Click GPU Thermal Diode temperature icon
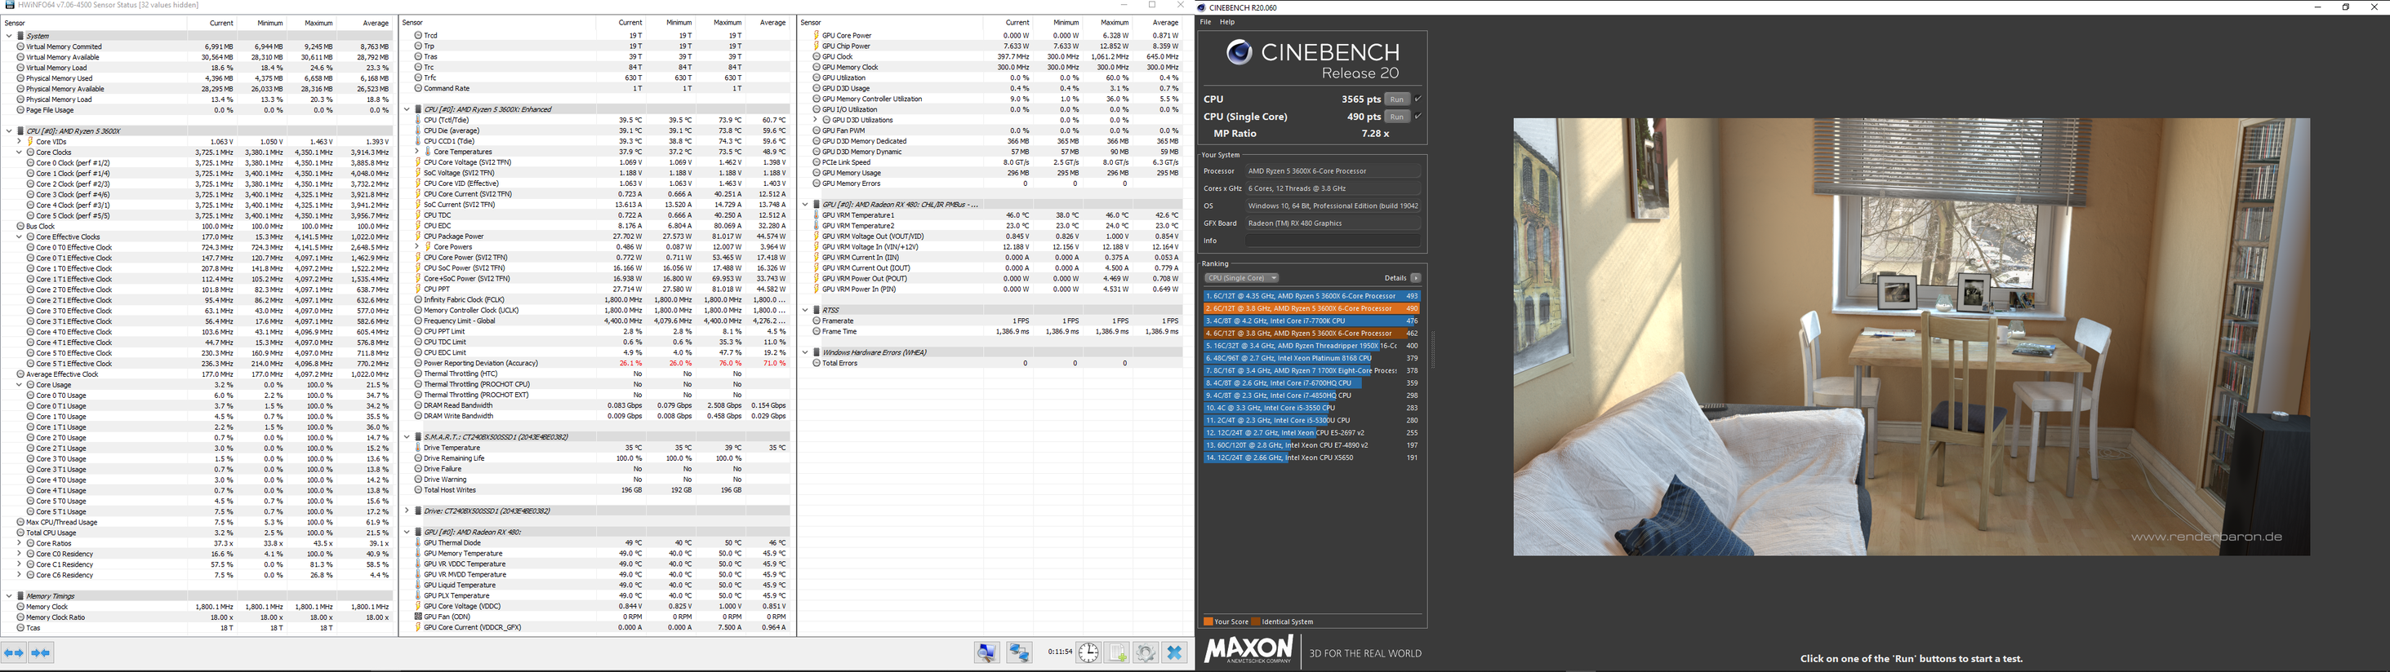Image resolution: width=2390 pixels, height=672 pixels. 418,543
